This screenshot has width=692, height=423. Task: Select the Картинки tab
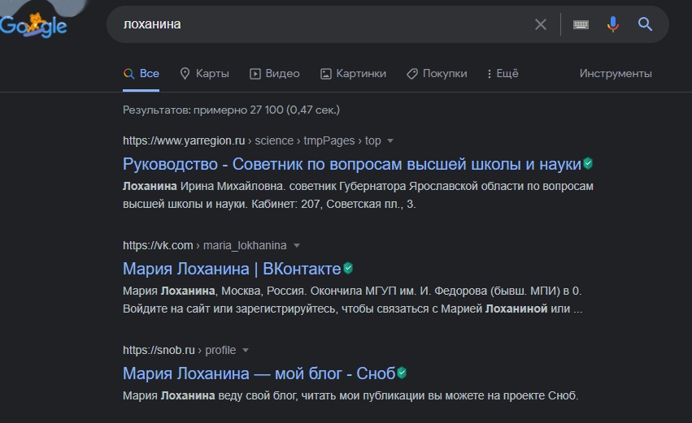pos(353,73)
